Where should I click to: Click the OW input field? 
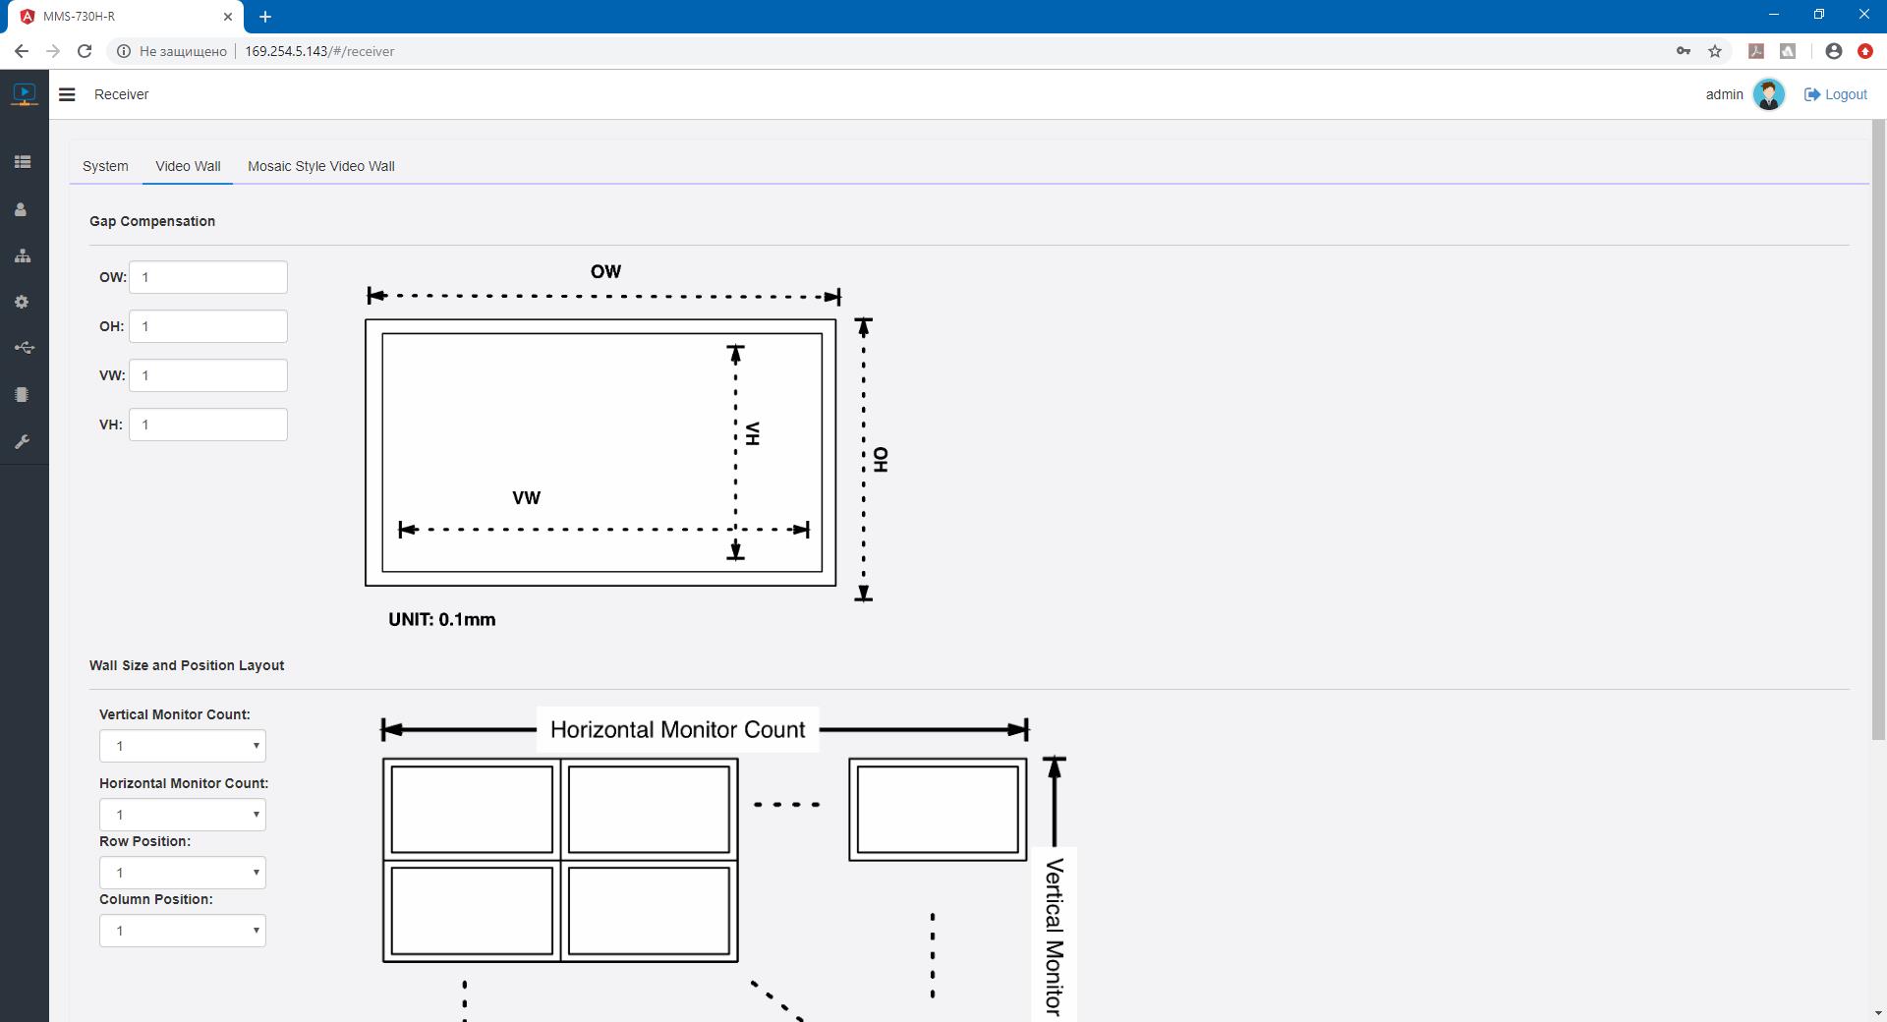tap(208, 277)
